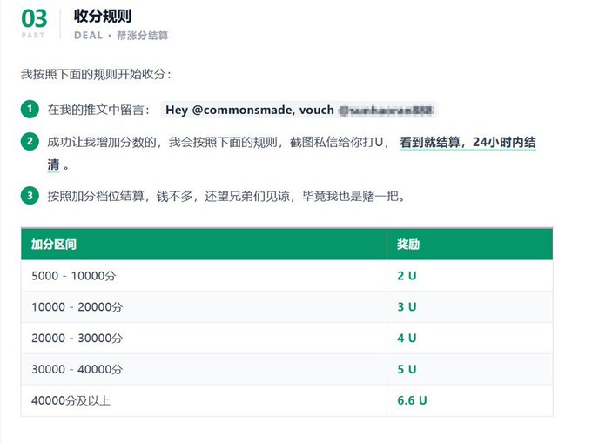Click the green '03' part number
Viewport: 592px width, 443px height.
coord(34,18)
